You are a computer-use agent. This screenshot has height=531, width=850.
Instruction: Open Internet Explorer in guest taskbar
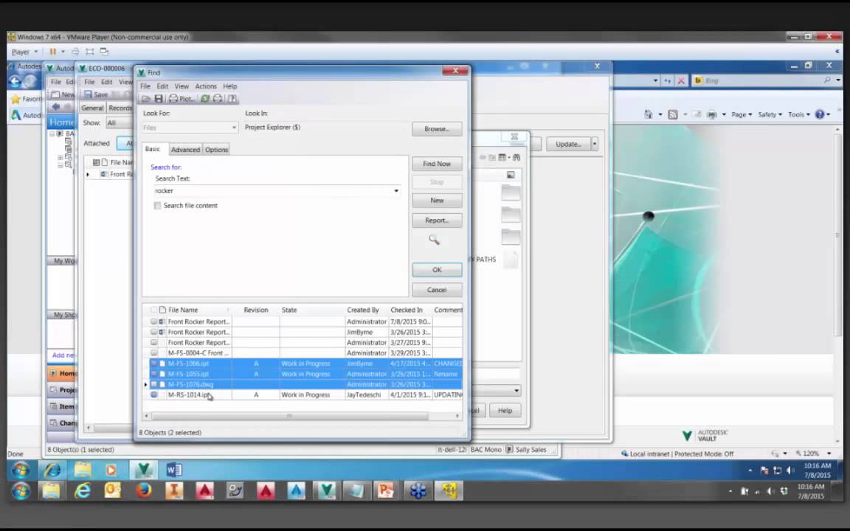click(52, 469)
